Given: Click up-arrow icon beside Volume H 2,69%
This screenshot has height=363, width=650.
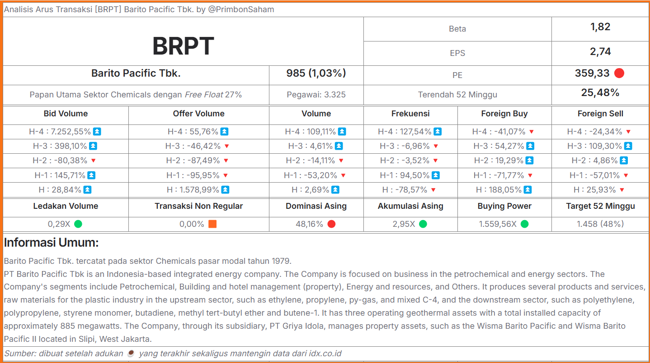Looking at the screenshot, I should (335, 190).
